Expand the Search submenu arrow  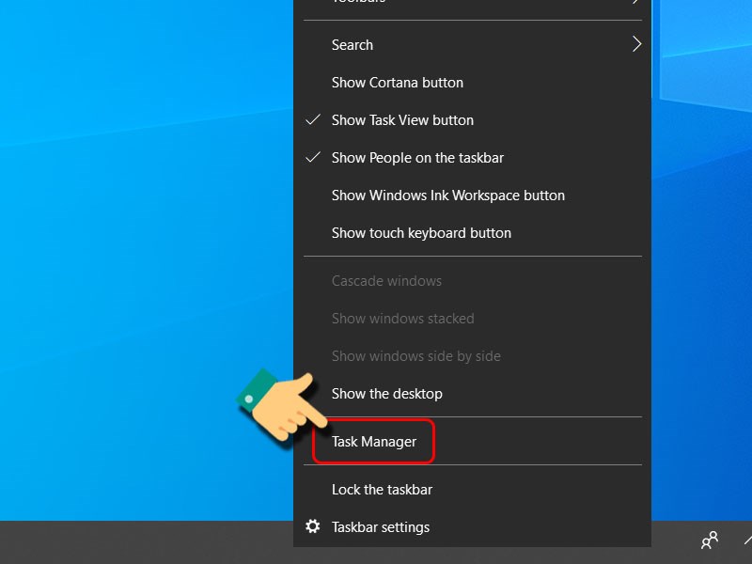coord(636,44)
